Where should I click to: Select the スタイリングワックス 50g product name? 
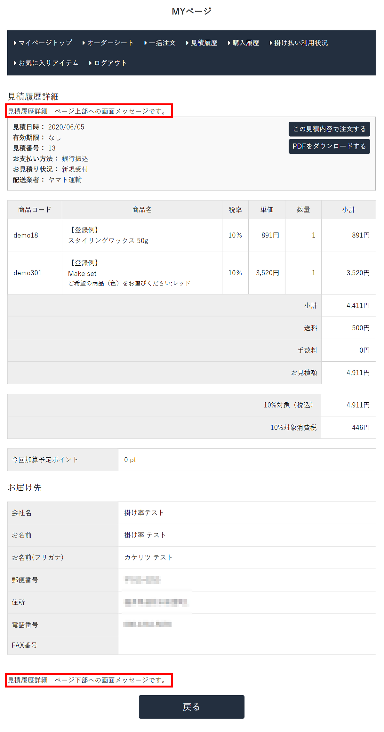click(108, 241)
